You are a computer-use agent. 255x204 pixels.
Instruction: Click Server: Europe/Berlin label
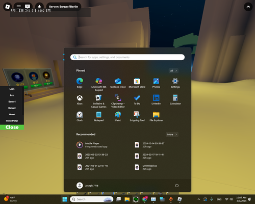pyautogui.click(x=64, y=7)
